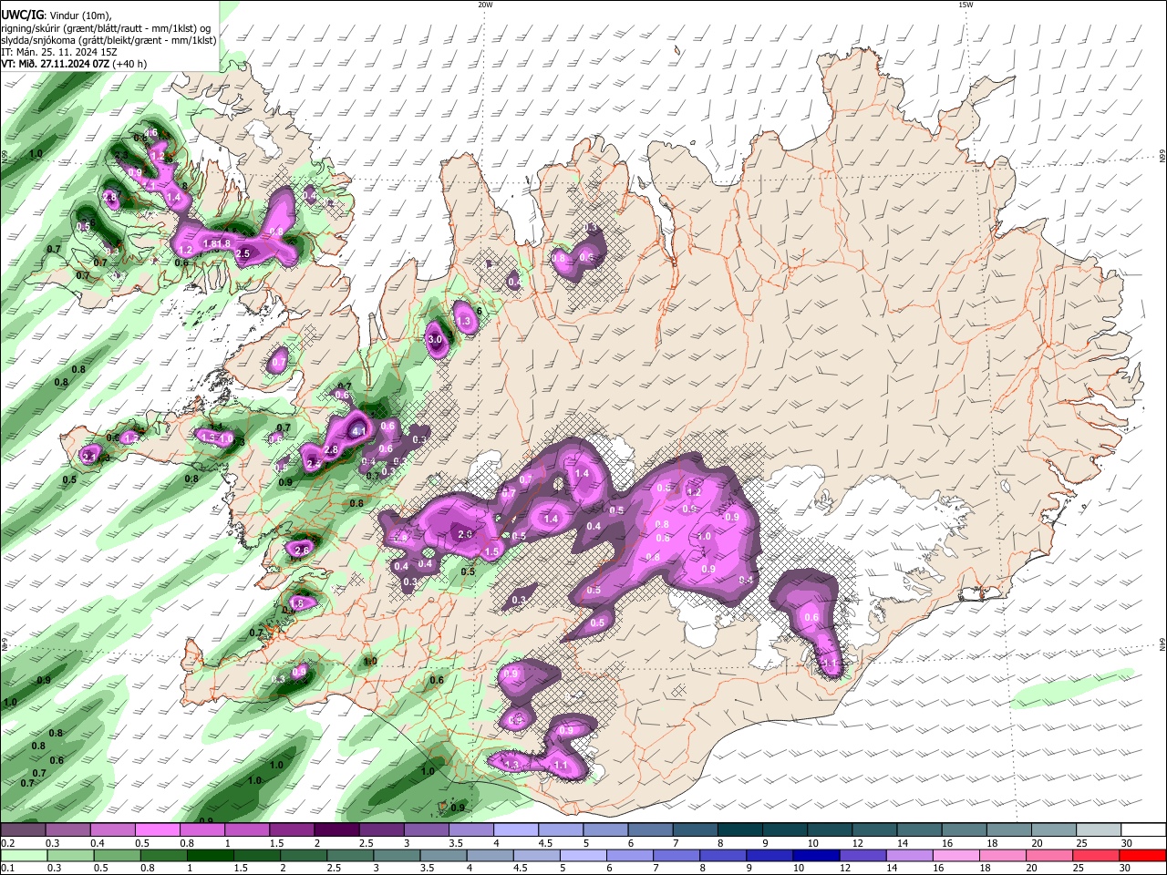Click the 2.6 precipitation value on the map
Image resolution: width=1167 pixels, height=875 pixels.
[x=302, y=551]
